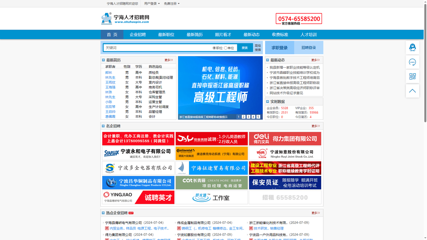Open 佳音英語诚聘 banner
Viewport: 427px width, 240px height.
tap(212, 139)
